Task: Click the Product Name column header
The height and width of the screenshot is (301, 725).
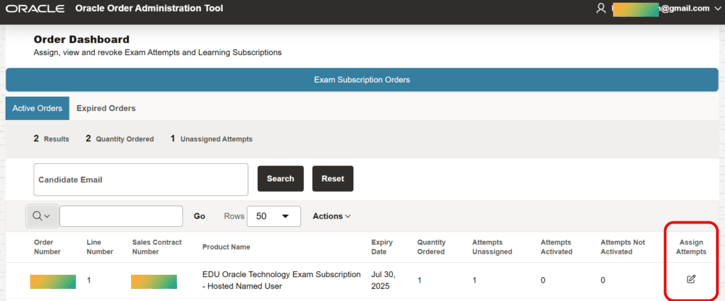Action: click(x=226, y=247)
